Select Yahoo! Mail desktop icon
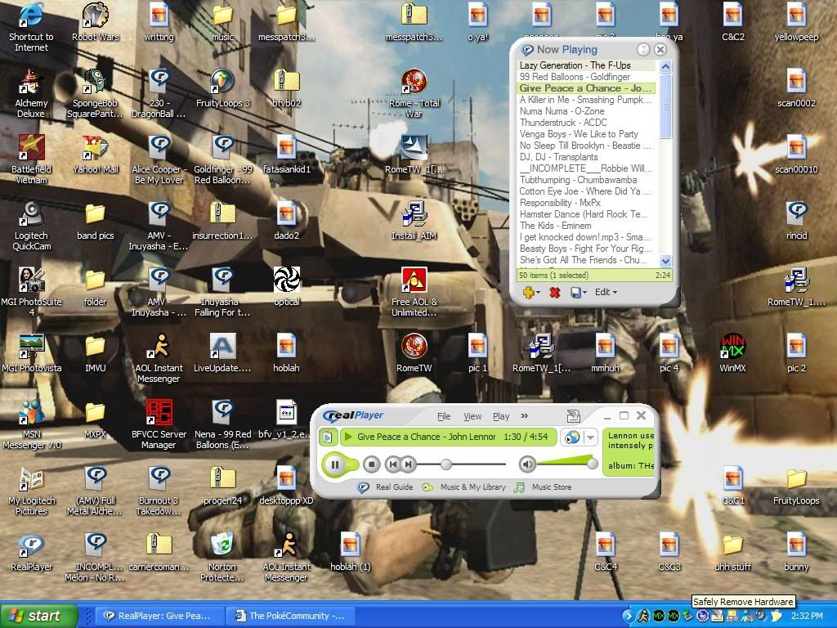The height and width of the screenshot is (628, 837). click(x=96, y=155)
